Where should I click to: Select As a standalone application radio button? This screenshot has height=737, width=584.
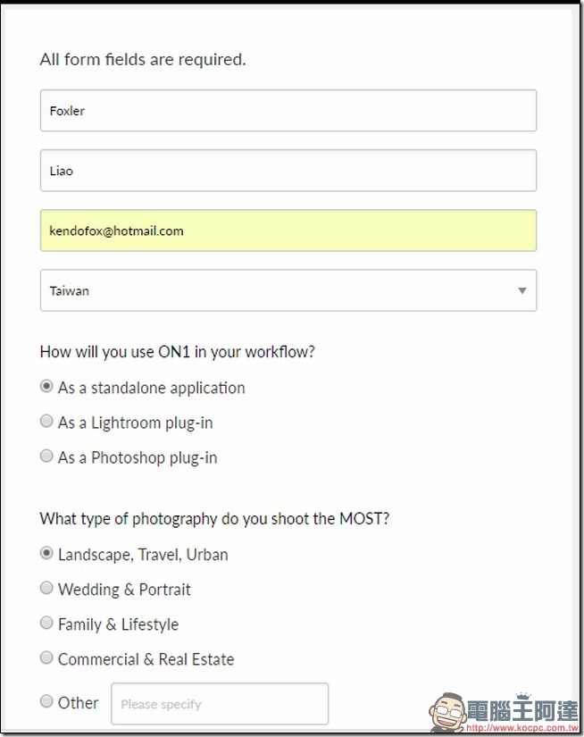tap(46, 386)
